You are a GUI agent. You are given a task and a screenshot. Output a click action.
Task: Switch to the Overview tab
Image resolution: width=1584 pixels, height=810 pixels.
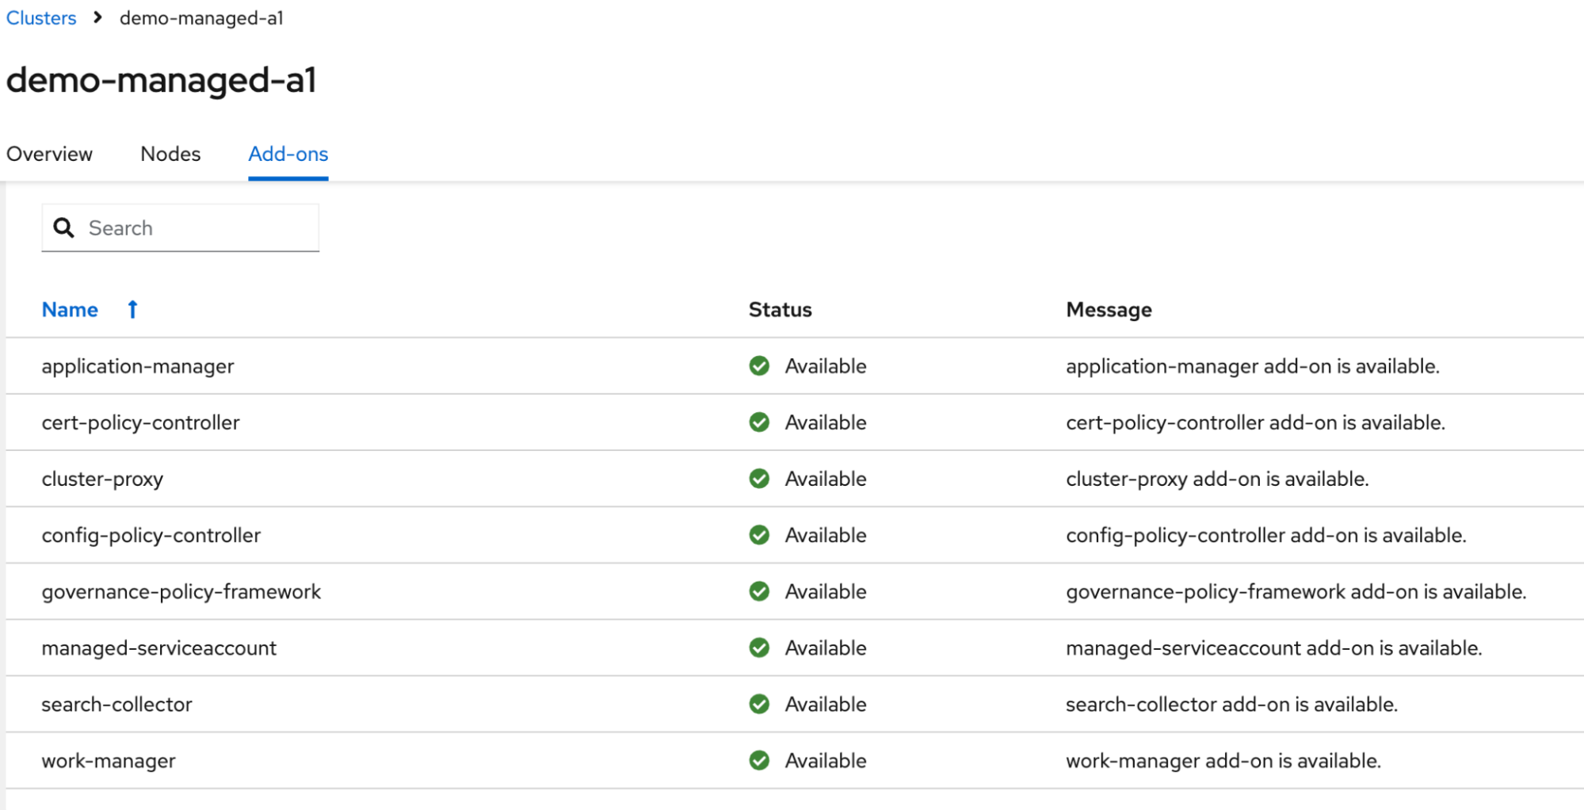(49, 154)
